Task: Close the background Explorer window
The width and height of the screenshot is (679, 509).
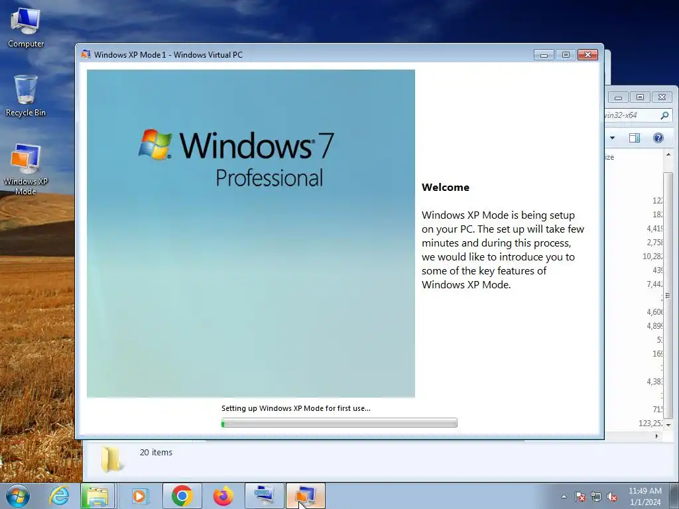Action: click(x=662, y=97)
